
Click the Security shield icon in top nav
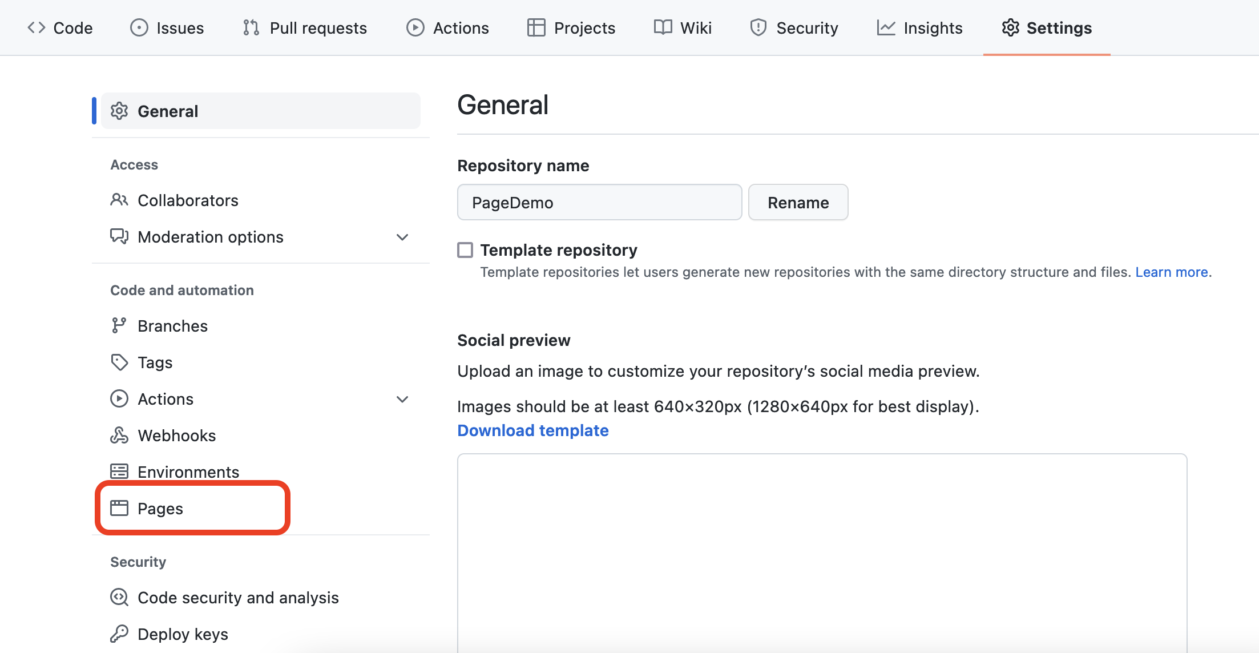pyautogui.click(x=758, y=27)
